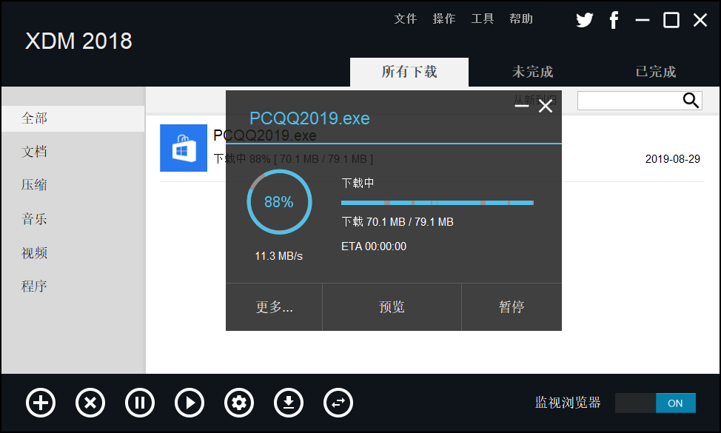Switch to the 已完成 tab
The image size is (721, 433).
[x=656, y=73]
